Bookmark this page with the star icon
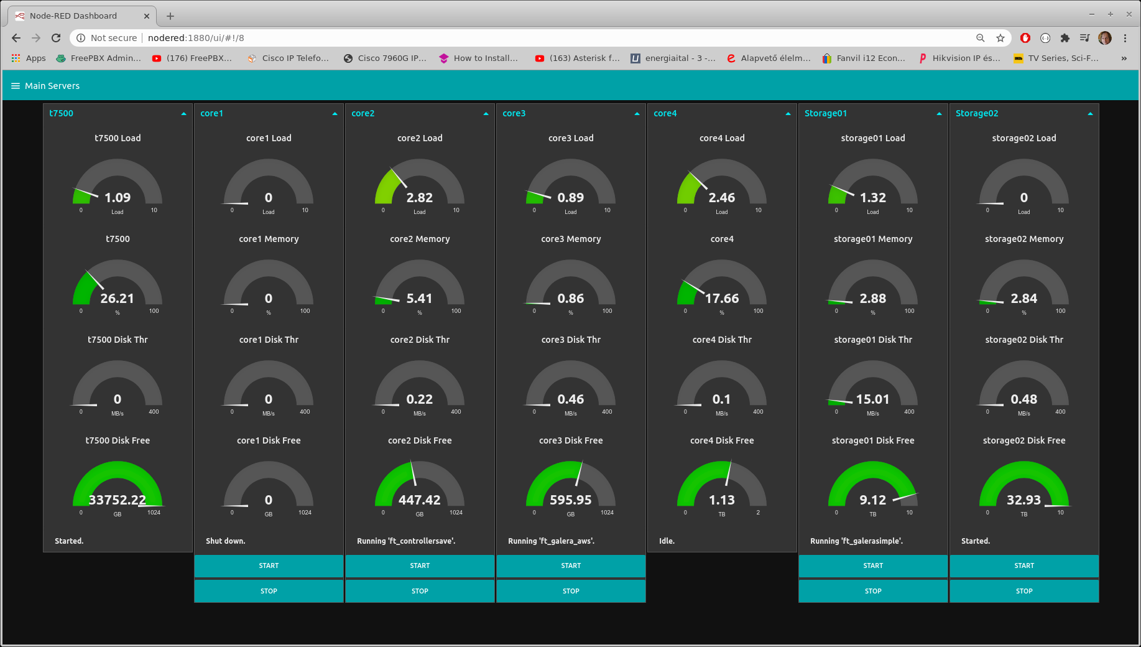 tap(1000, 38)
